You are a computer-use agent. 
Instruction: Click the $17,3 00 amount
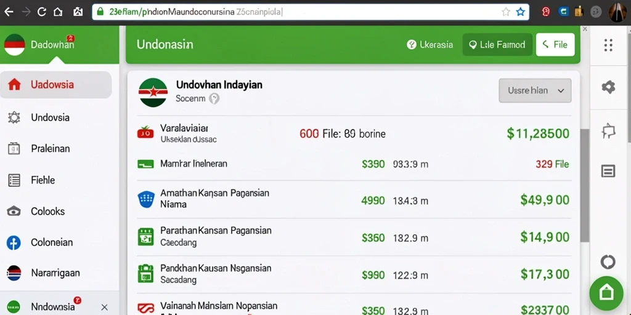tap(545, 274)
